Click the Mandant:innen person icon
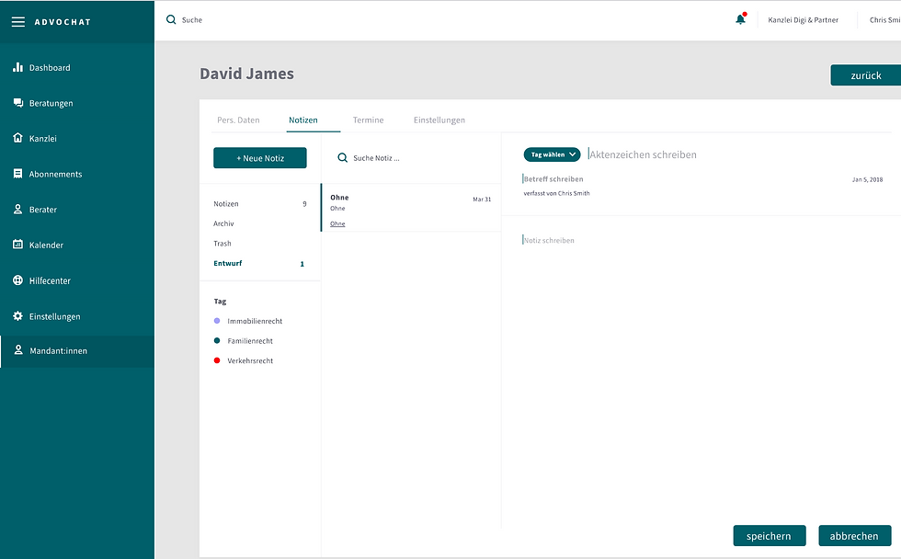This screenshot has width=901, height=559. [18, 350]
